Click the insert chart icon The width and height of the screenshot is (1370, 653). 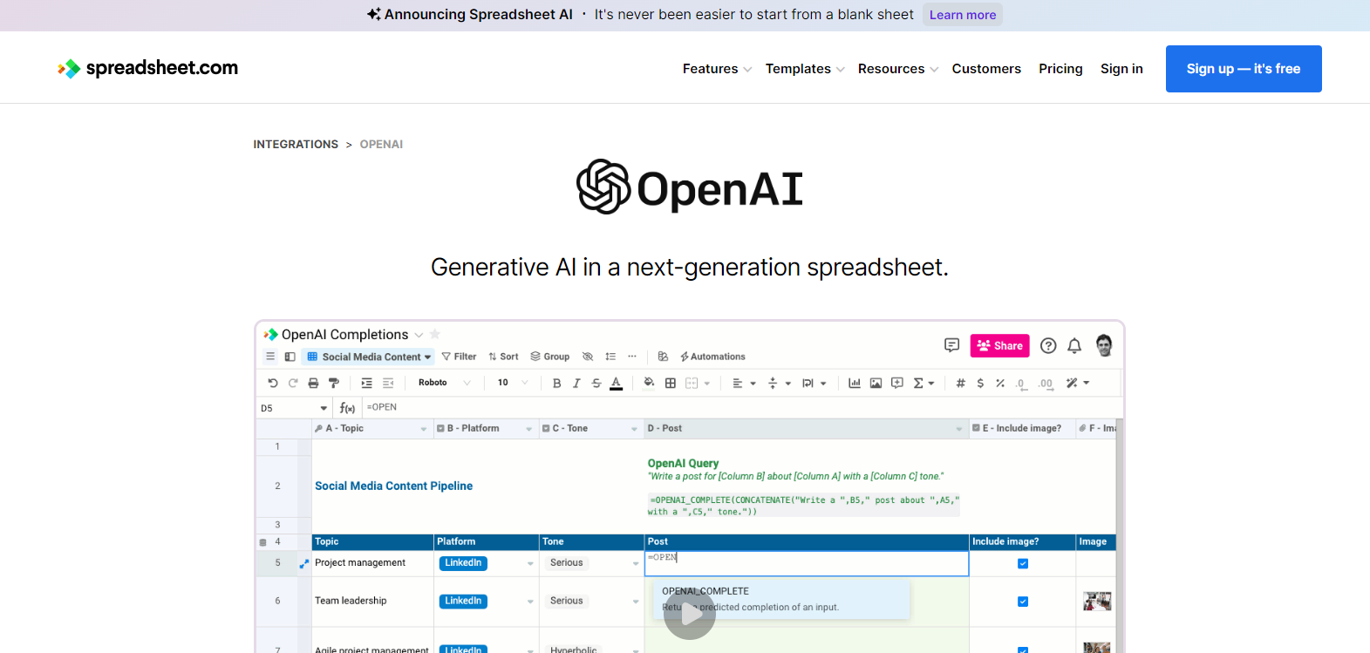click(x=855, y=383)
